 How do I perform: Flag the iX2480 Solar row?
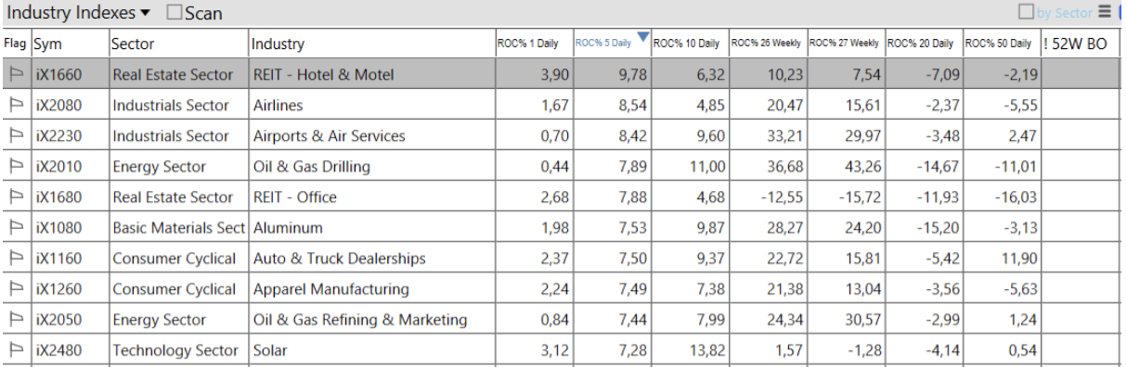tap(15, 350)
